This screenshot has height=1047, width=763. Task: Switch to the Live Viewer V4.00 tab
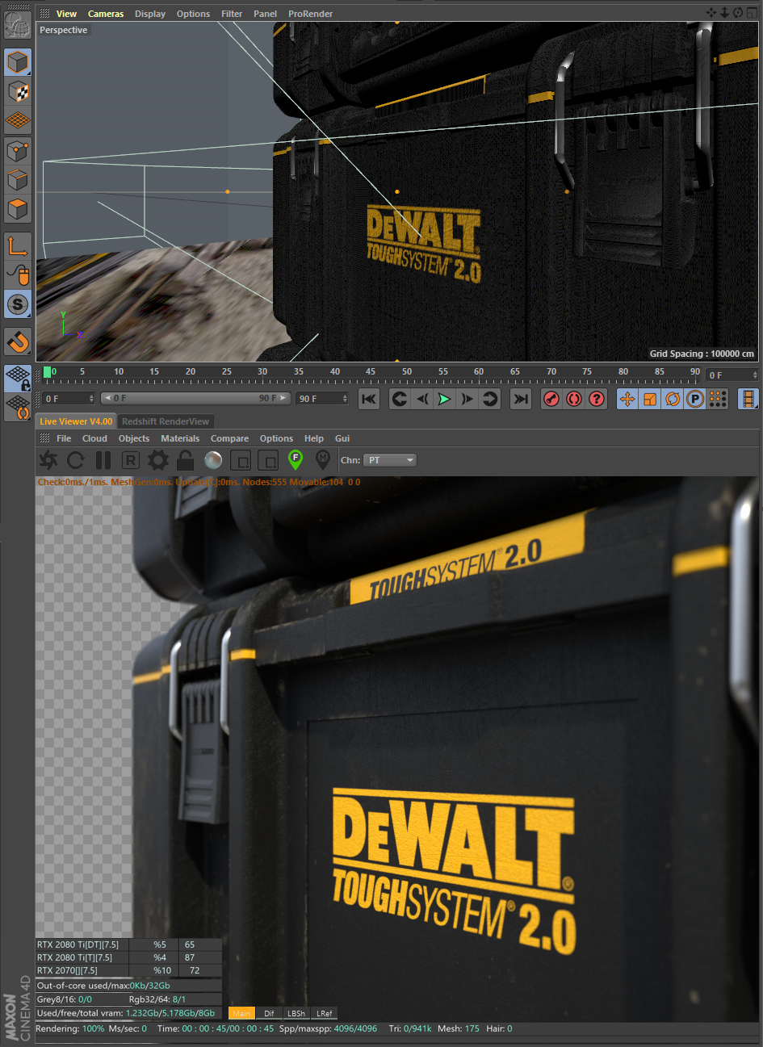coord(76,421)
